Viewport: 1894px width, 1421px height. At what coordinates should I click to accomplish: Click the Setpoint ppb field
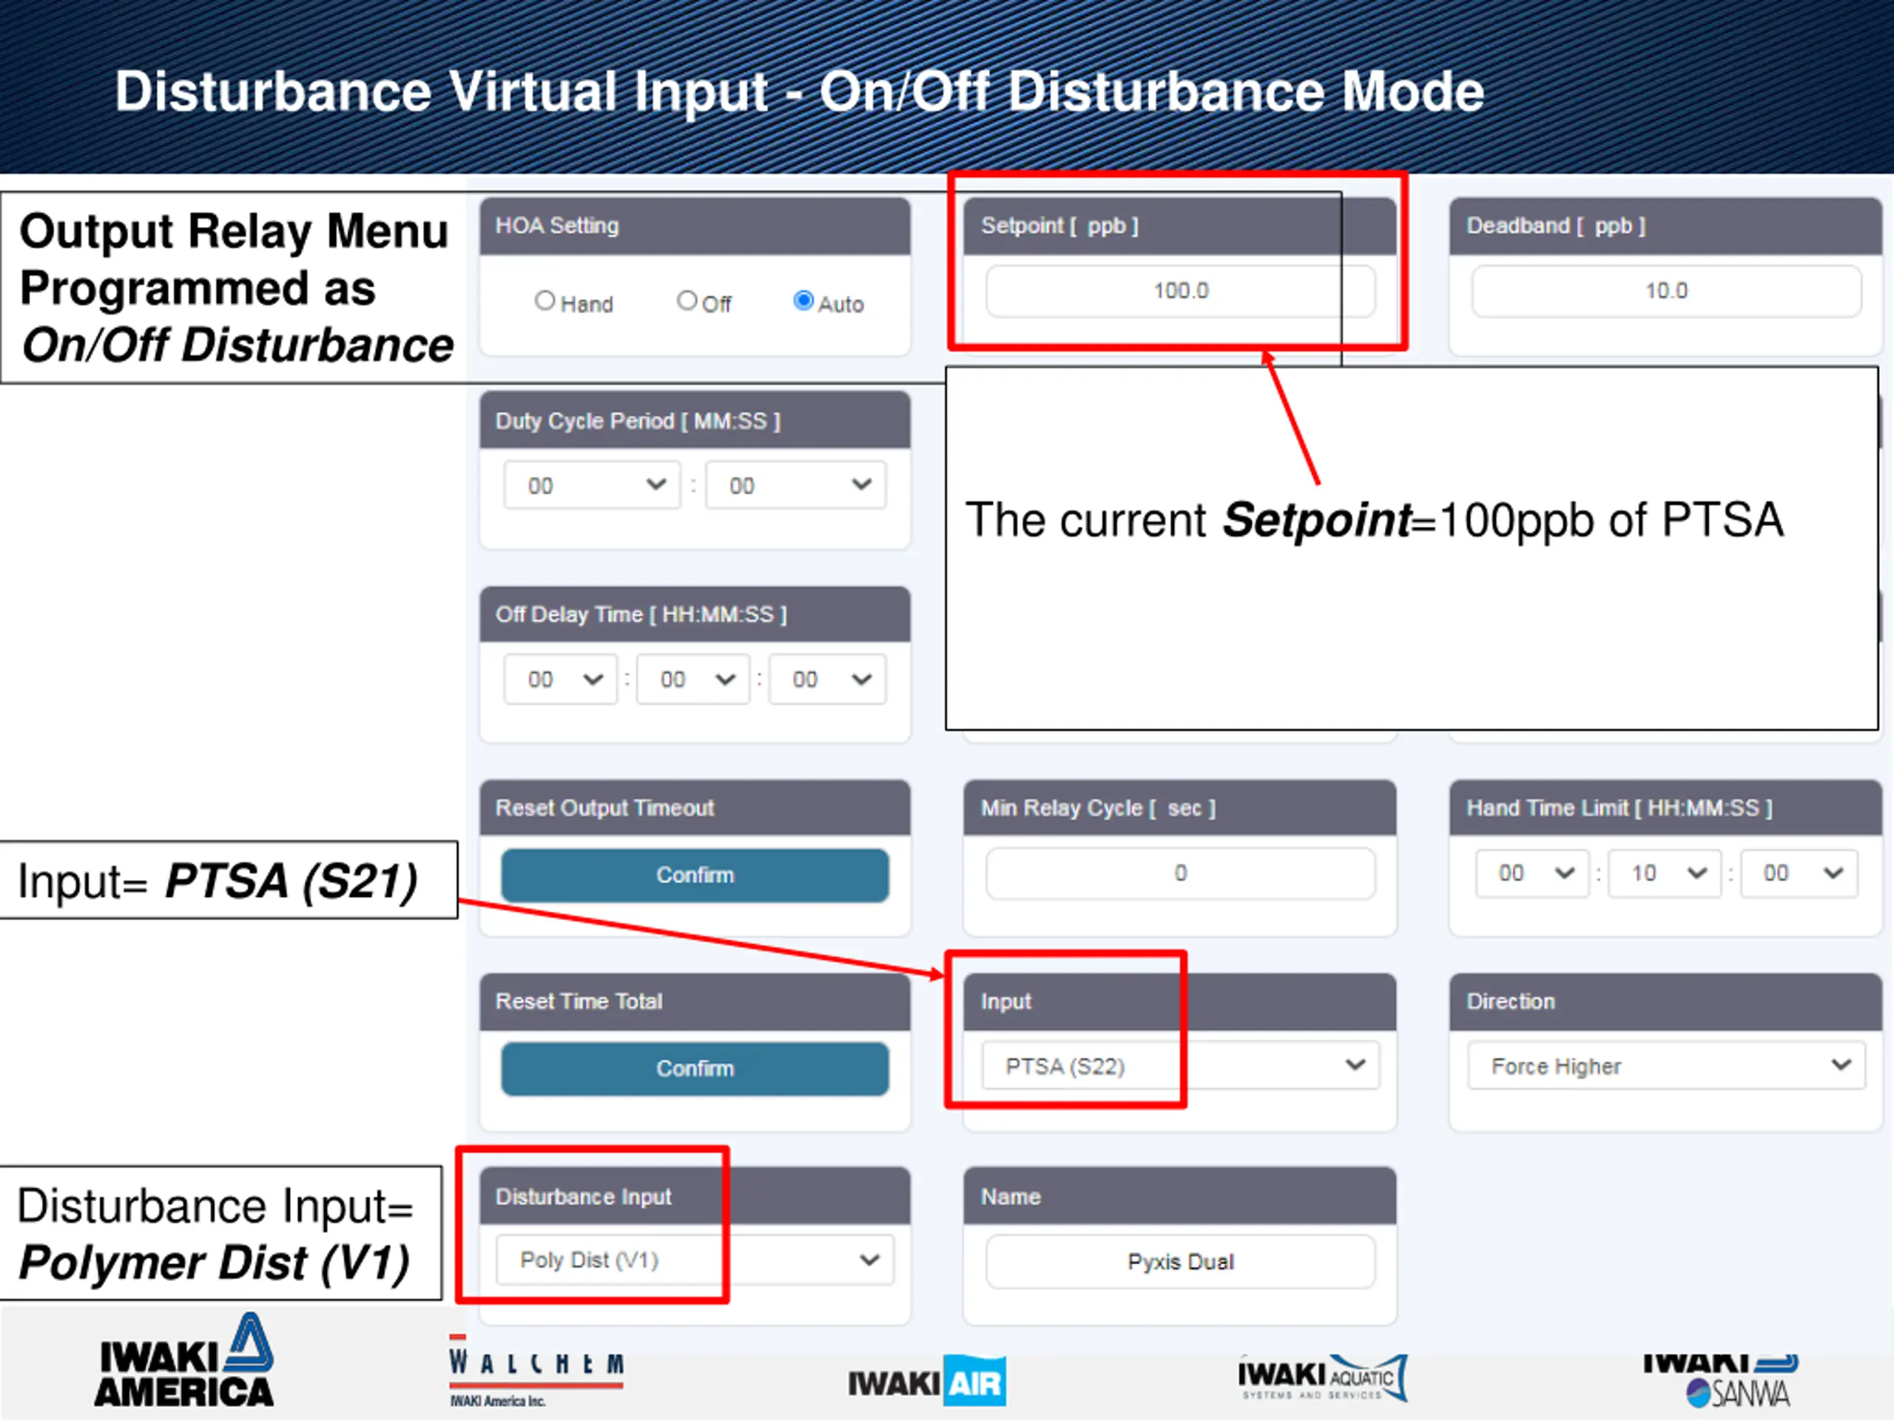1180,291
